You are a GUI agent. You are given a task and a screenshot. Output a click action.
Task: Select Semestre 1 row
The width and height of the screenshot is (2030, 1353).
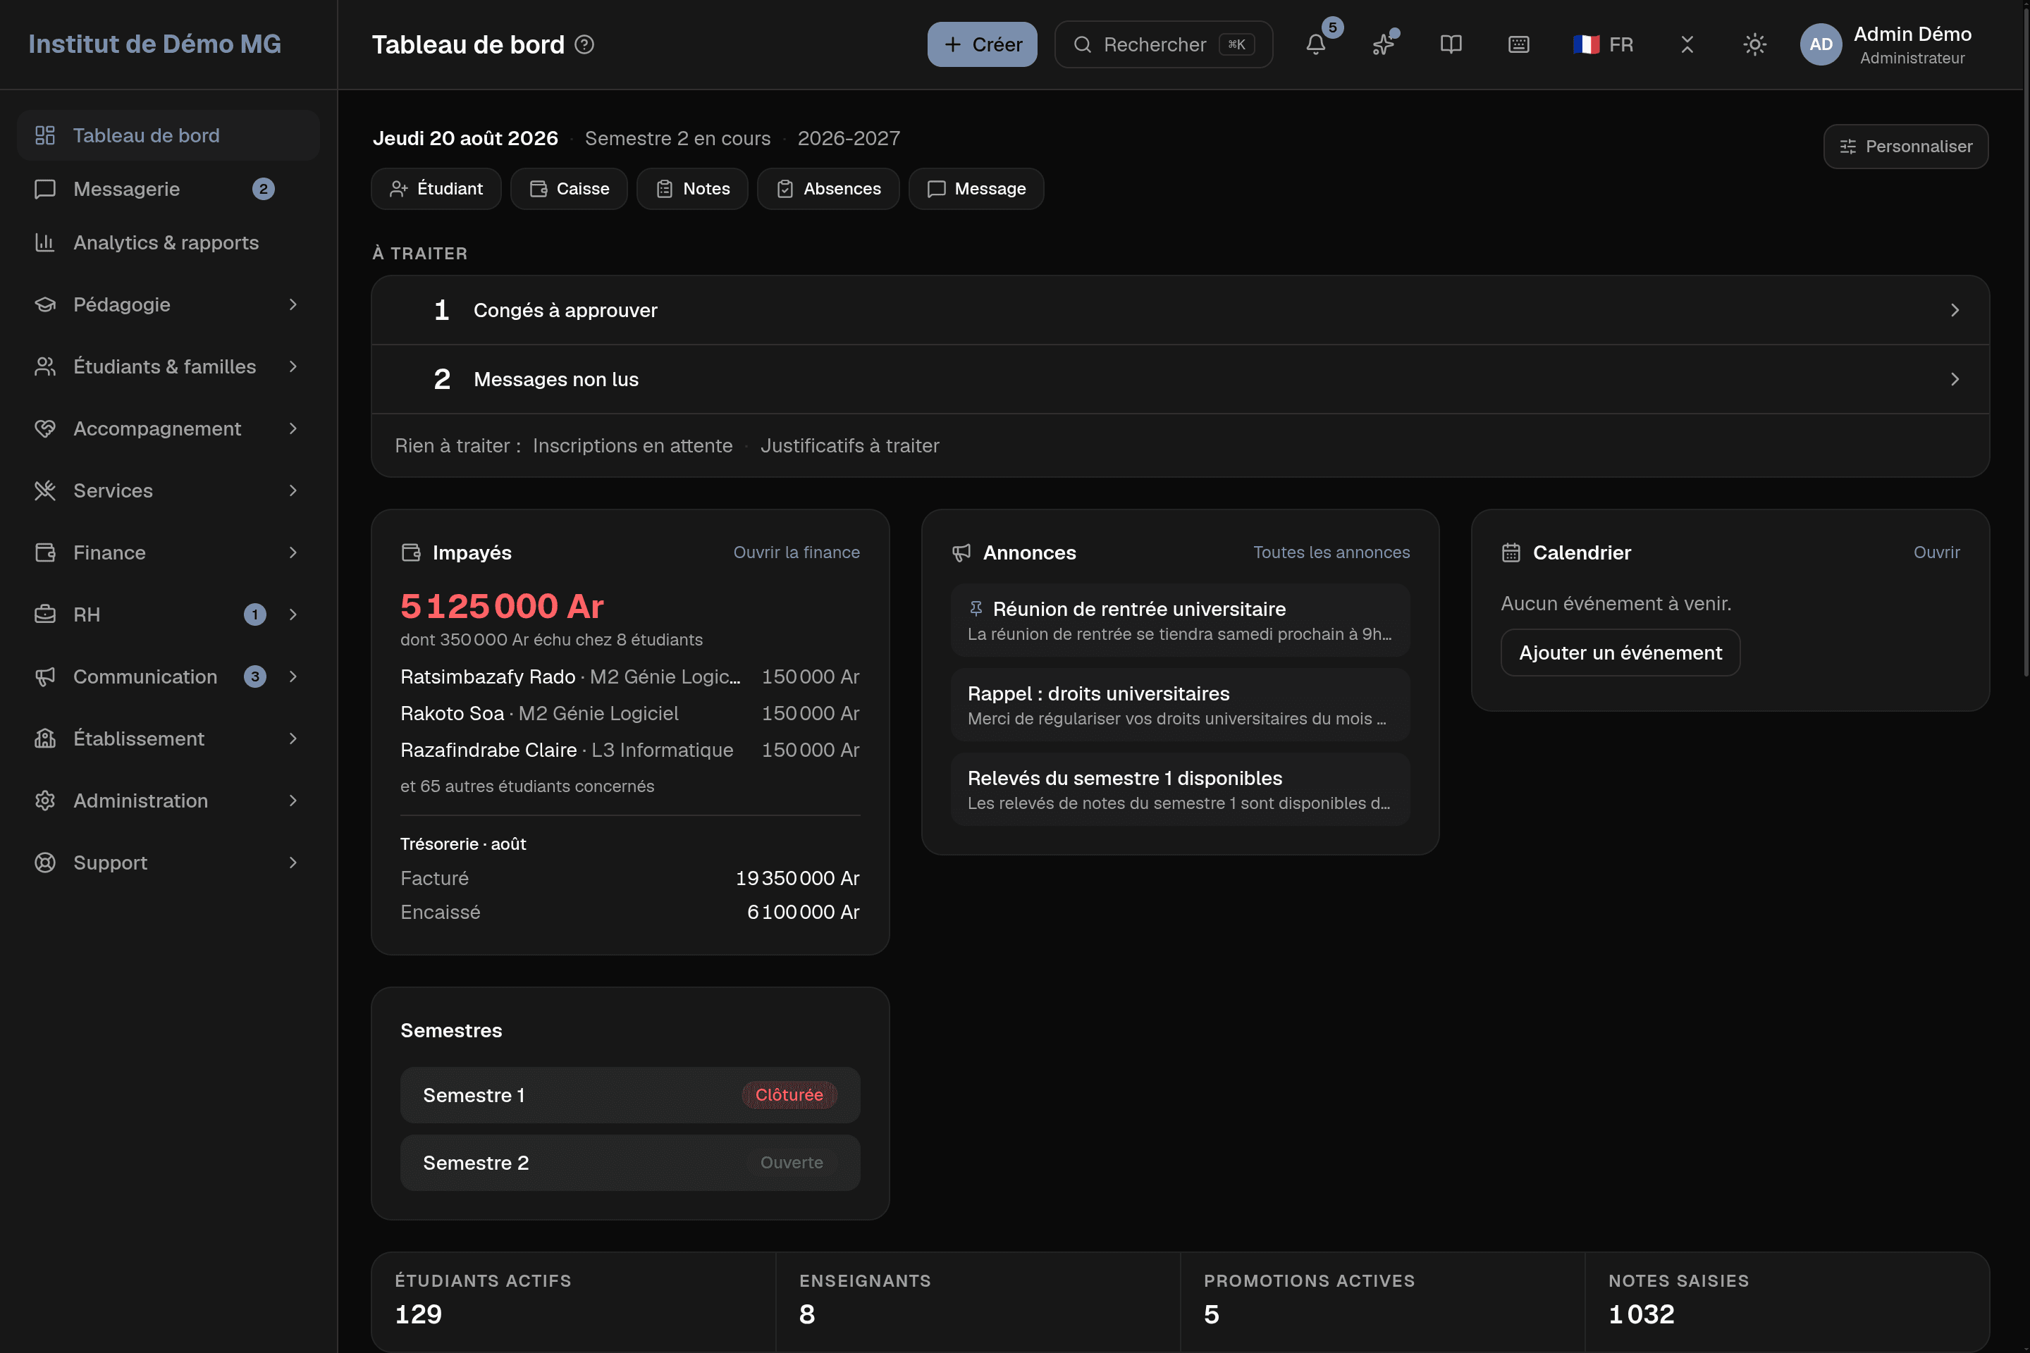point(630,1095)
